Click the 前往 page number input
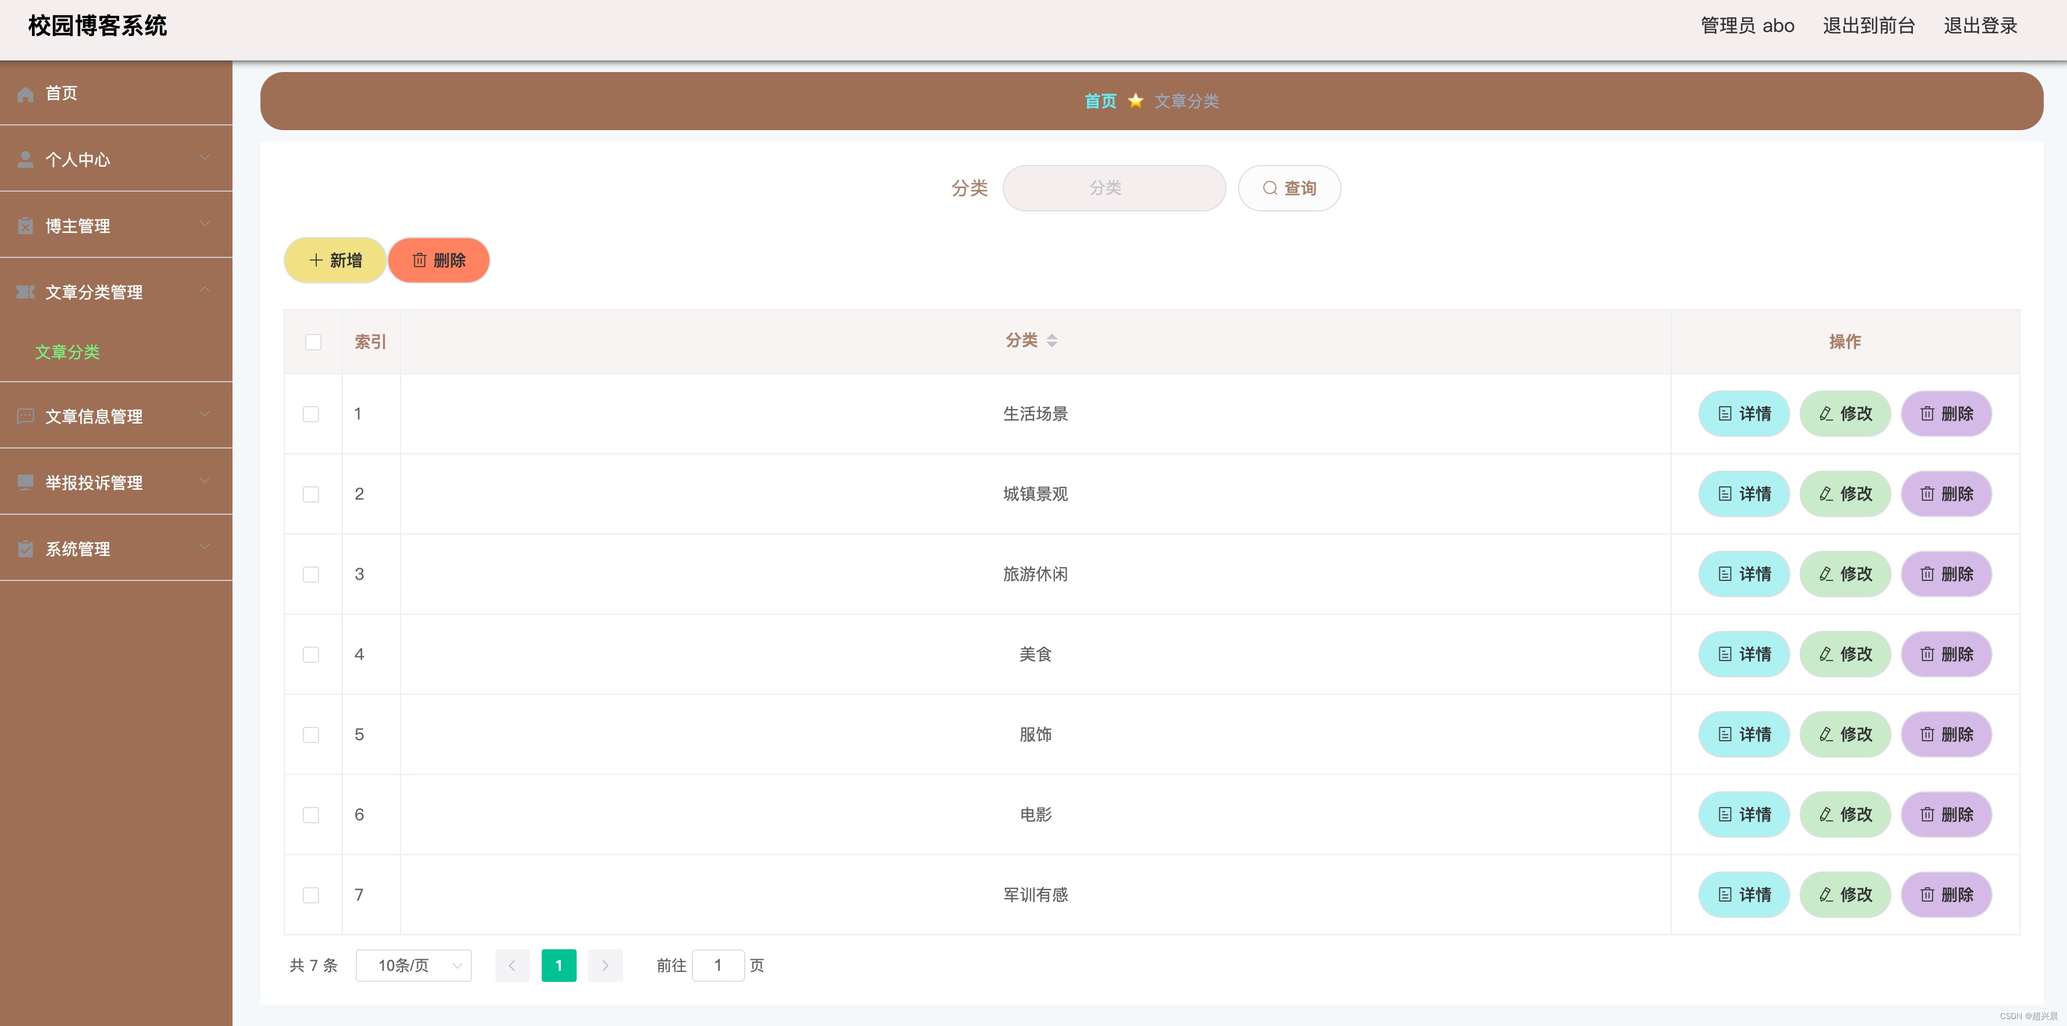The image size is (2067, 1026). click(x=717, y=965)
